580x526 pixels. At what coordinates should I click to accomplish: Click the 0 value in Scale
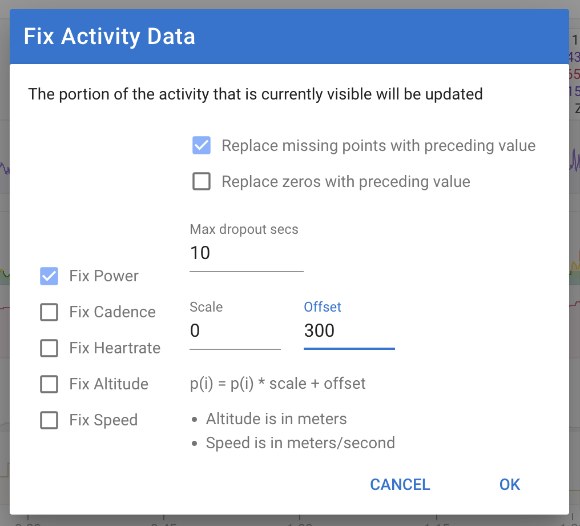coord(194,330)
